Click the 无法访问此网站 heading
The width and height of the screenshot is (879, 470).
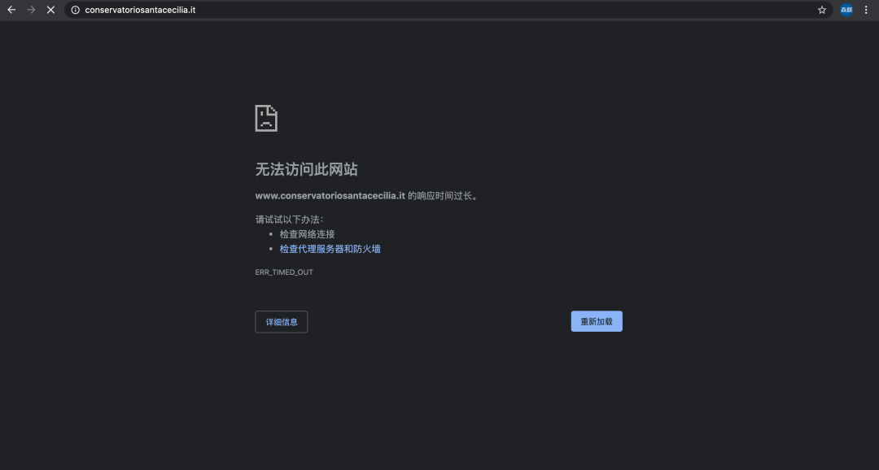pyautogui.click(x=307, y=170)
